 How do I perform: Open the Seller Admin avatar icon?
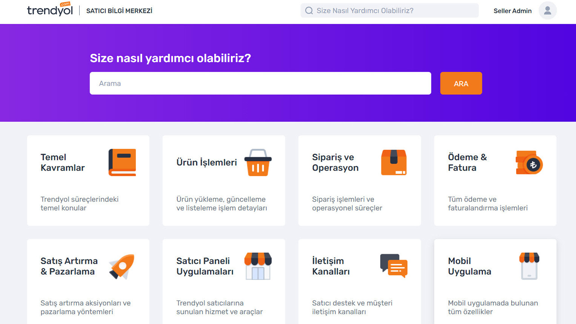pyautogui.click(x=548, y=11)
